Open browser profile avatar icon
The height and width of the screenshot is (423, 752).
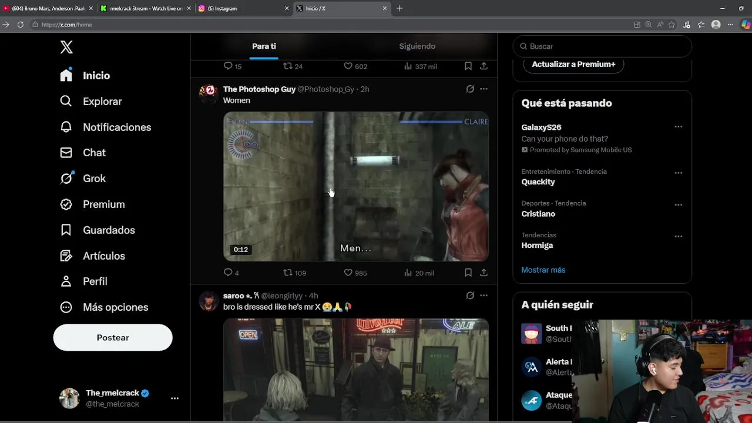[x=716, y=25]
